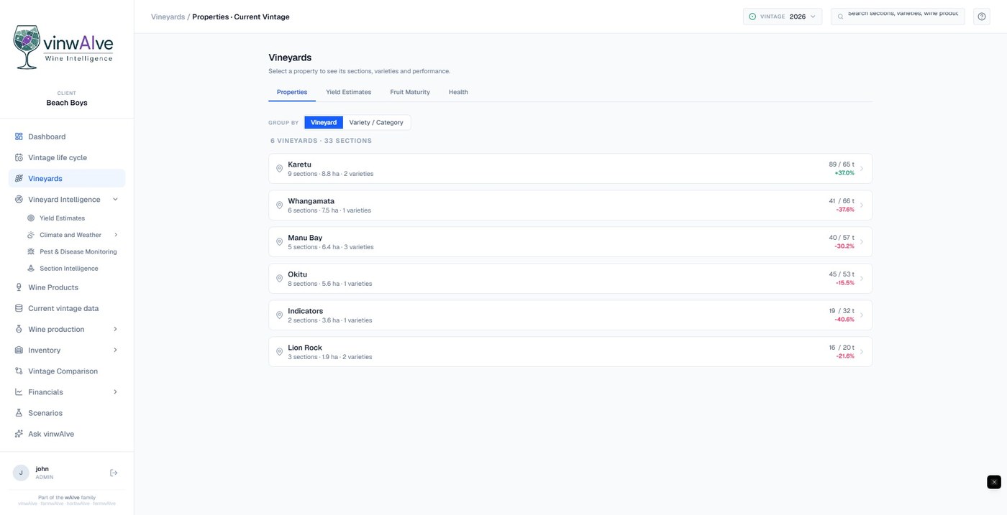Click Manu Bay 40 / 57 t value
1007x515 pixels.
click(x=842, y=237)
